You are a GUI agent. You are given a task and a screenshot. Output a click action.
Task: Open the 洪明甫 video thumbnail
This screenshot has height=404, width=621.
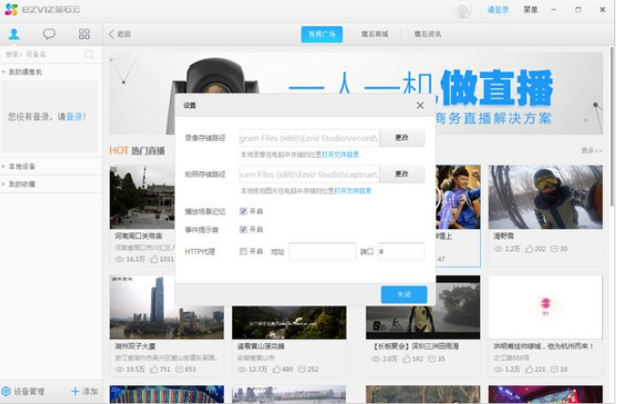click(545, 307)
